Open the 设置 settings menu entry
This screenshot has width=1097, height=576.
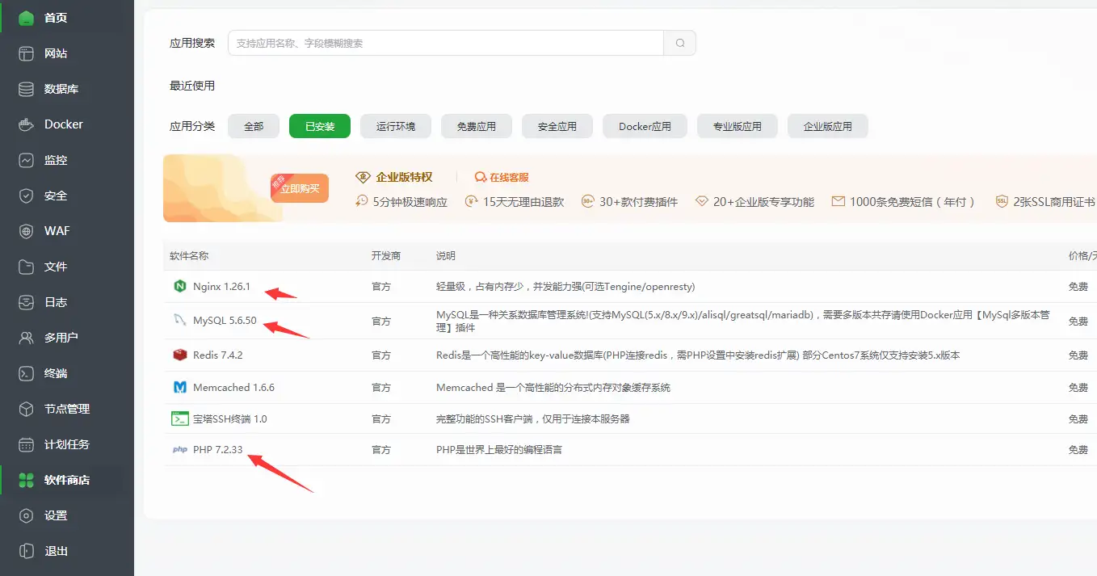(50, 515)
